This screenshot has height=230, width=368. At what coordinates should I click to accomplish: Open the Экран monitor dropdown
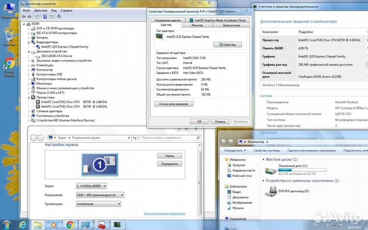(x=91, y=186)
